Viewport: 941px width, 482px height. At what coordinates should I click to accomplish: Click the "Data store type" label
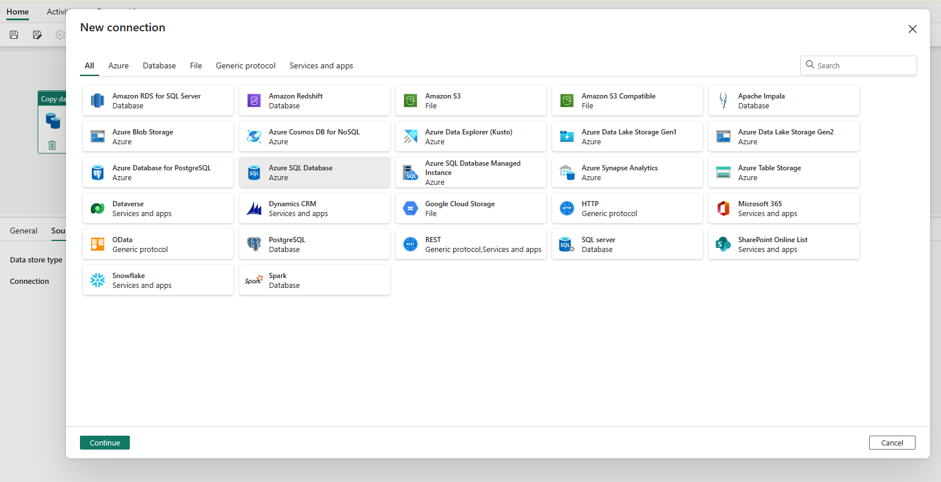tap(36, 260)
